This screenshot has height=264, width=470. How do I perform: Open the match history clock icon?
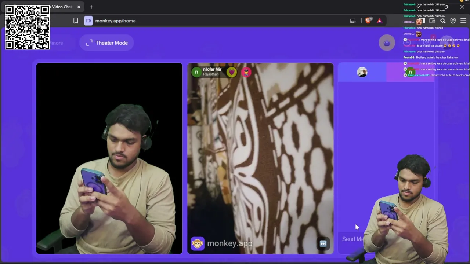click(x=407, y=43)
